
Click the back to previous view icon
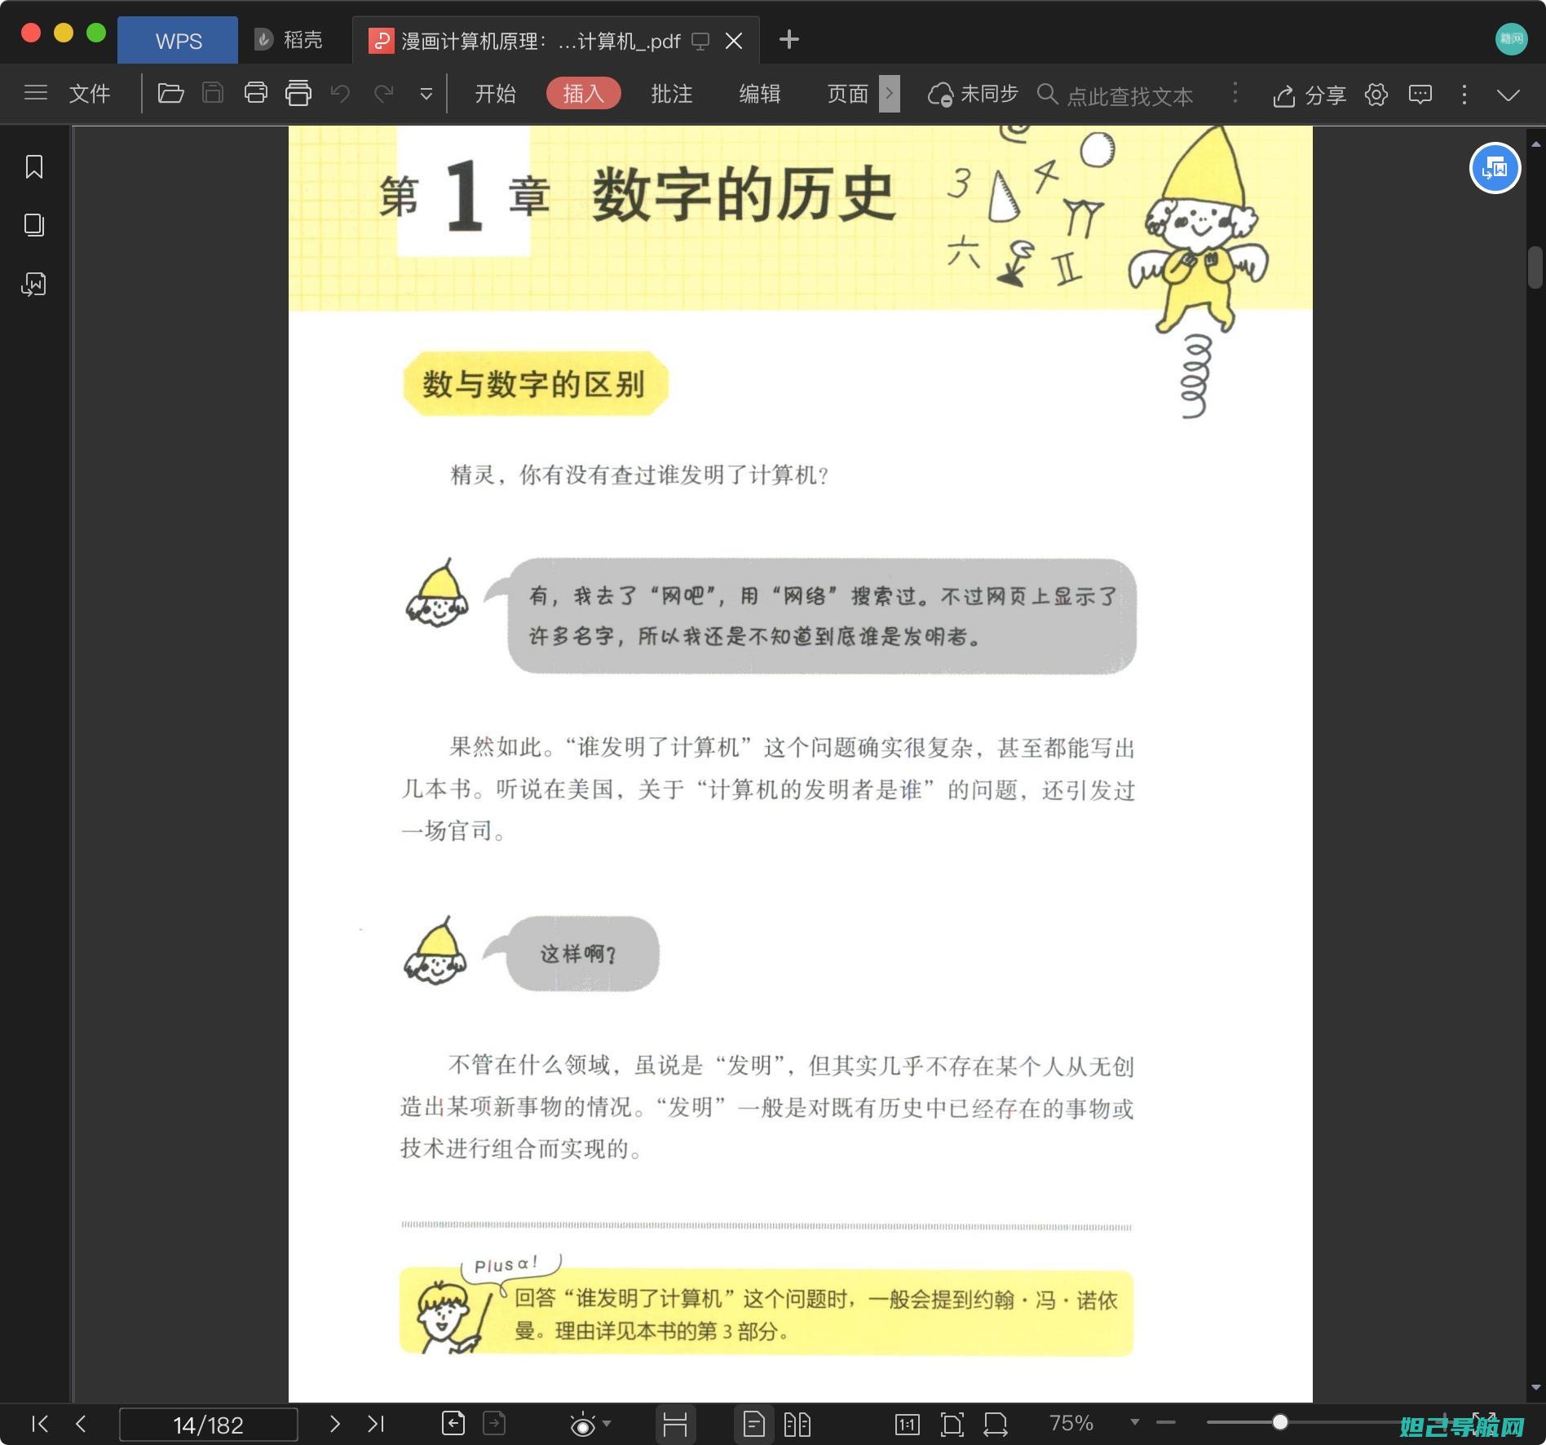tap(453, 1424)
